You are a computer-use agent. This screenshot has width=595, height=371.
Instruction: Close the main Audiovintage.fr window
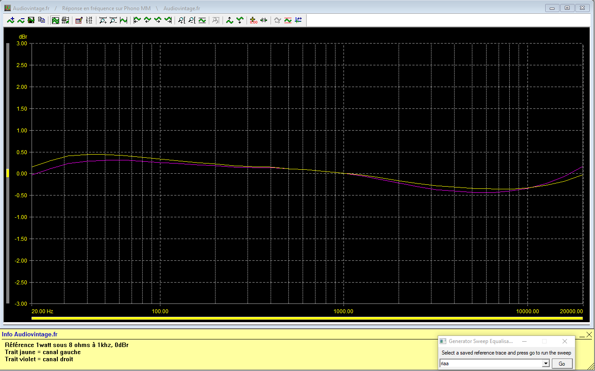[x=583, y=8]
